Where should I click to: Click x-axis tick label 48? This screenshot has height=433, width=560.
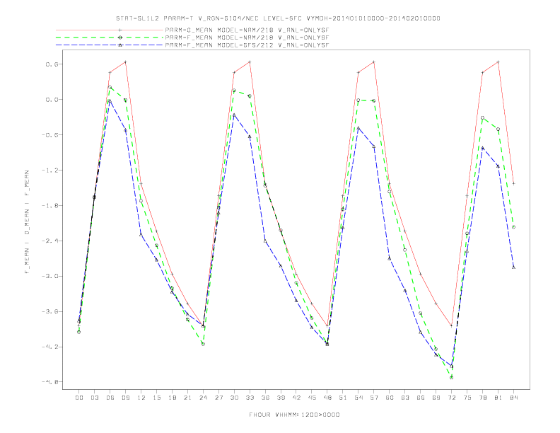(327, 398)
